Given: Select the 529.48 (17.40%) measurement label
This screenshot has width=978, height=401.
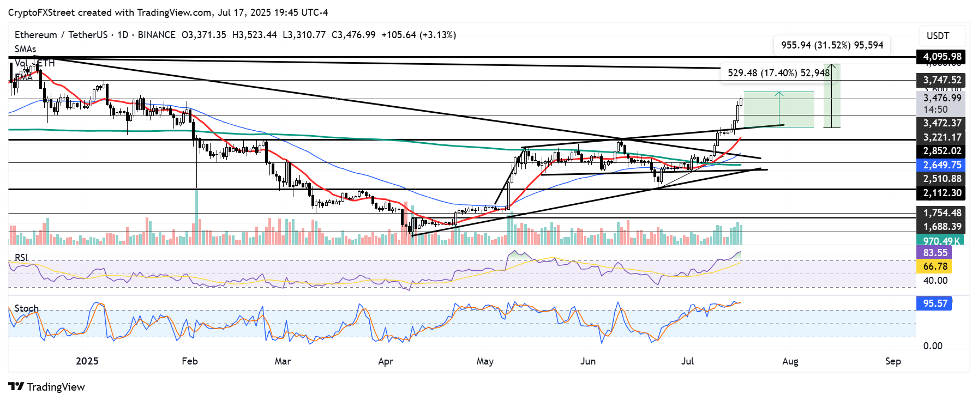Looking at the screenshot, I should pyautogui.click(x=778, y=73).
